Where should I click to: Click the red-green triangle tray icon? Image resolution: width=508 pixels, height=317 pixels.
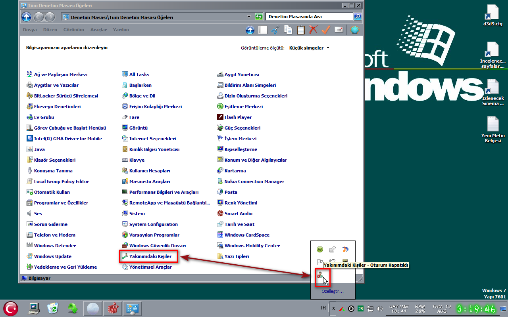point(342,309)
